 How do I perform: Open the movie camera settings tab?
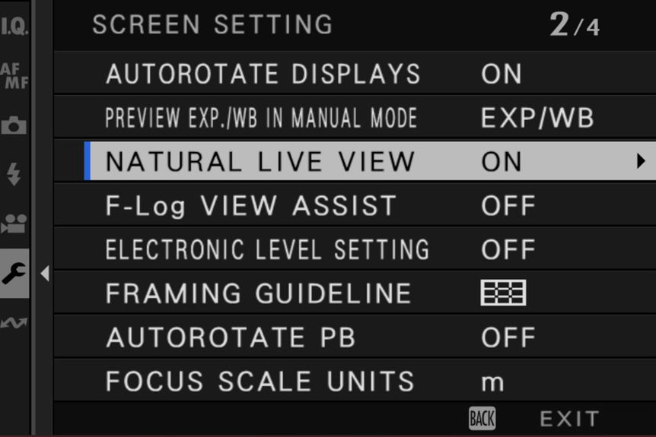pos(14,223)
